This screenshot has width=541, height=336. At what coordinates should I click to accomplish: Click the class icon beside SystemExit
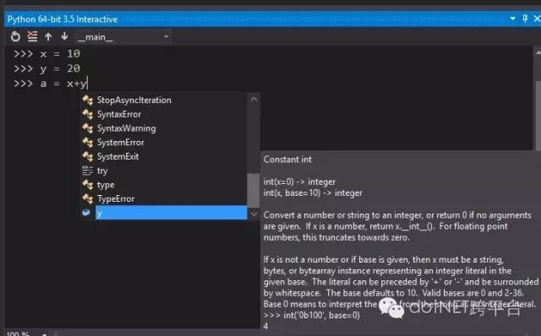pos(88,156)
